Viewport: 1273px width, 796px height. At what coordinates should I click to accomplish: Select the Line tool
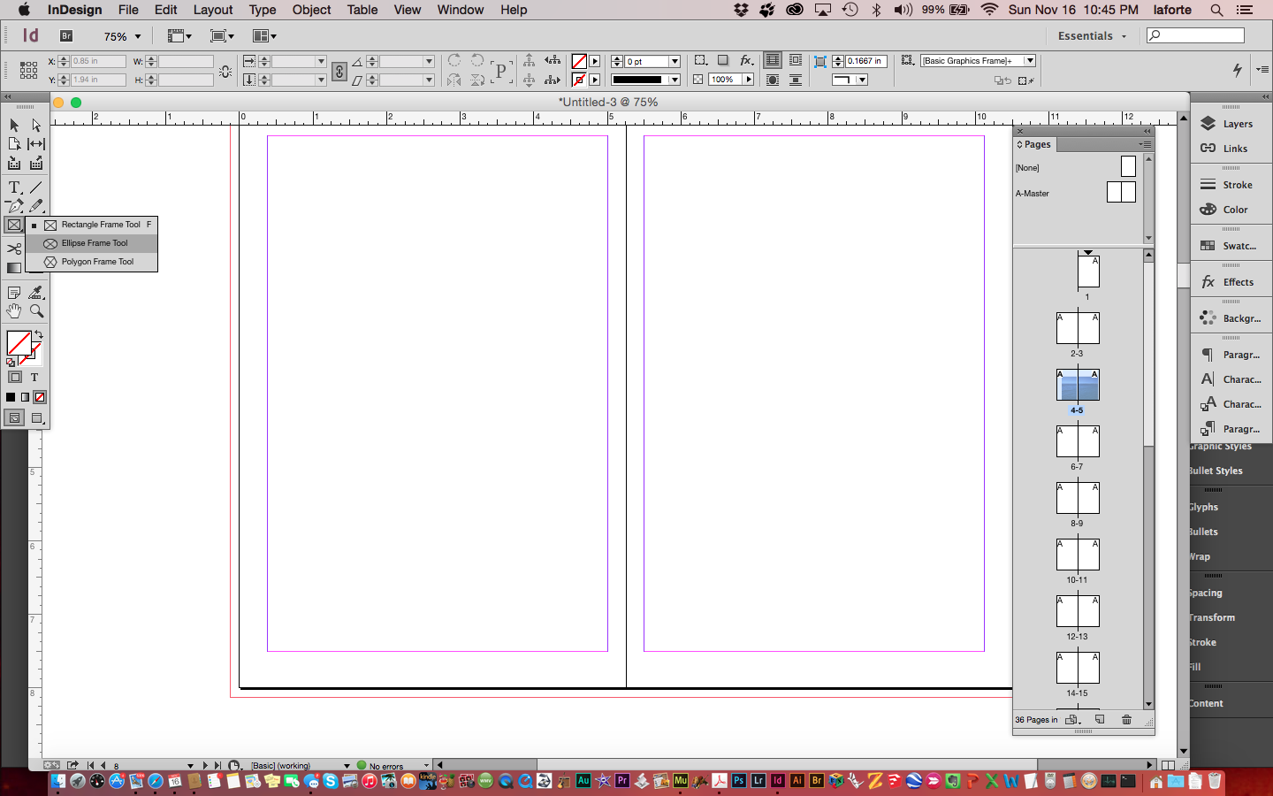point(36,188)
